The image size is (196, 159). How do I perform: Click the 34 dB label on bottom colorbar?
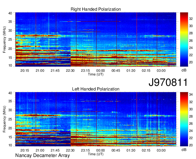[191, 94]
